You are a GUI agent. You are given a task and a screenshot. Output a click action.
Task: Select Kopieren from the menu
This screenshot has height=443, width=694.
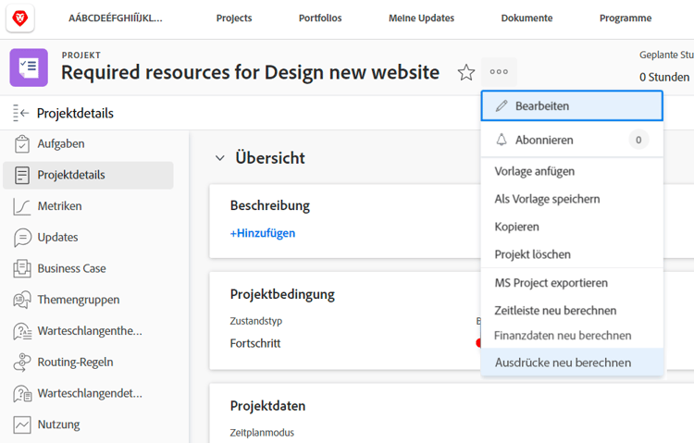[572, 227]
